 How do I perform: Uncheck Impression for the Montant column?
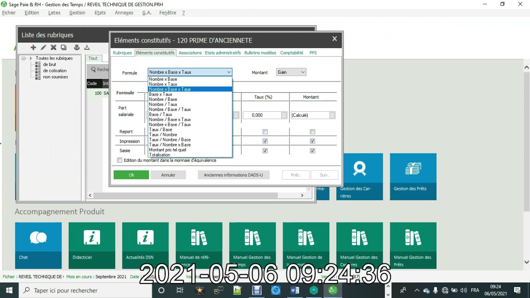tap(312, 141)
